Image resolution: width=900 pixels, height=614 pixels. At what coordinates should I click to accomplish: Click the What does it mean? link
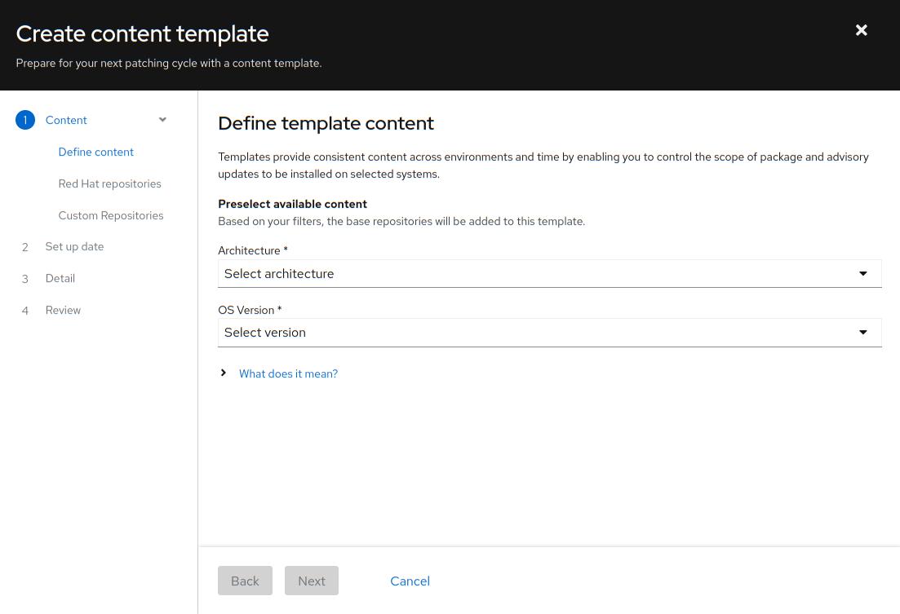288,373
